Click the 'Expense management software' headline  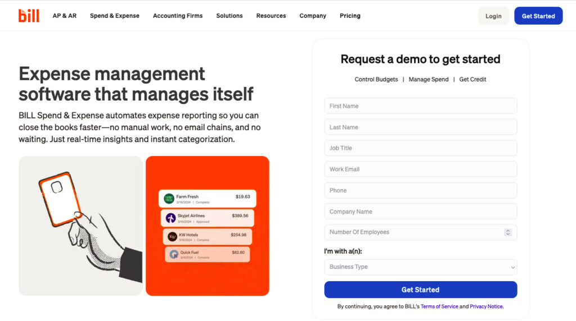pyautogui.click(x=136, y=84)
